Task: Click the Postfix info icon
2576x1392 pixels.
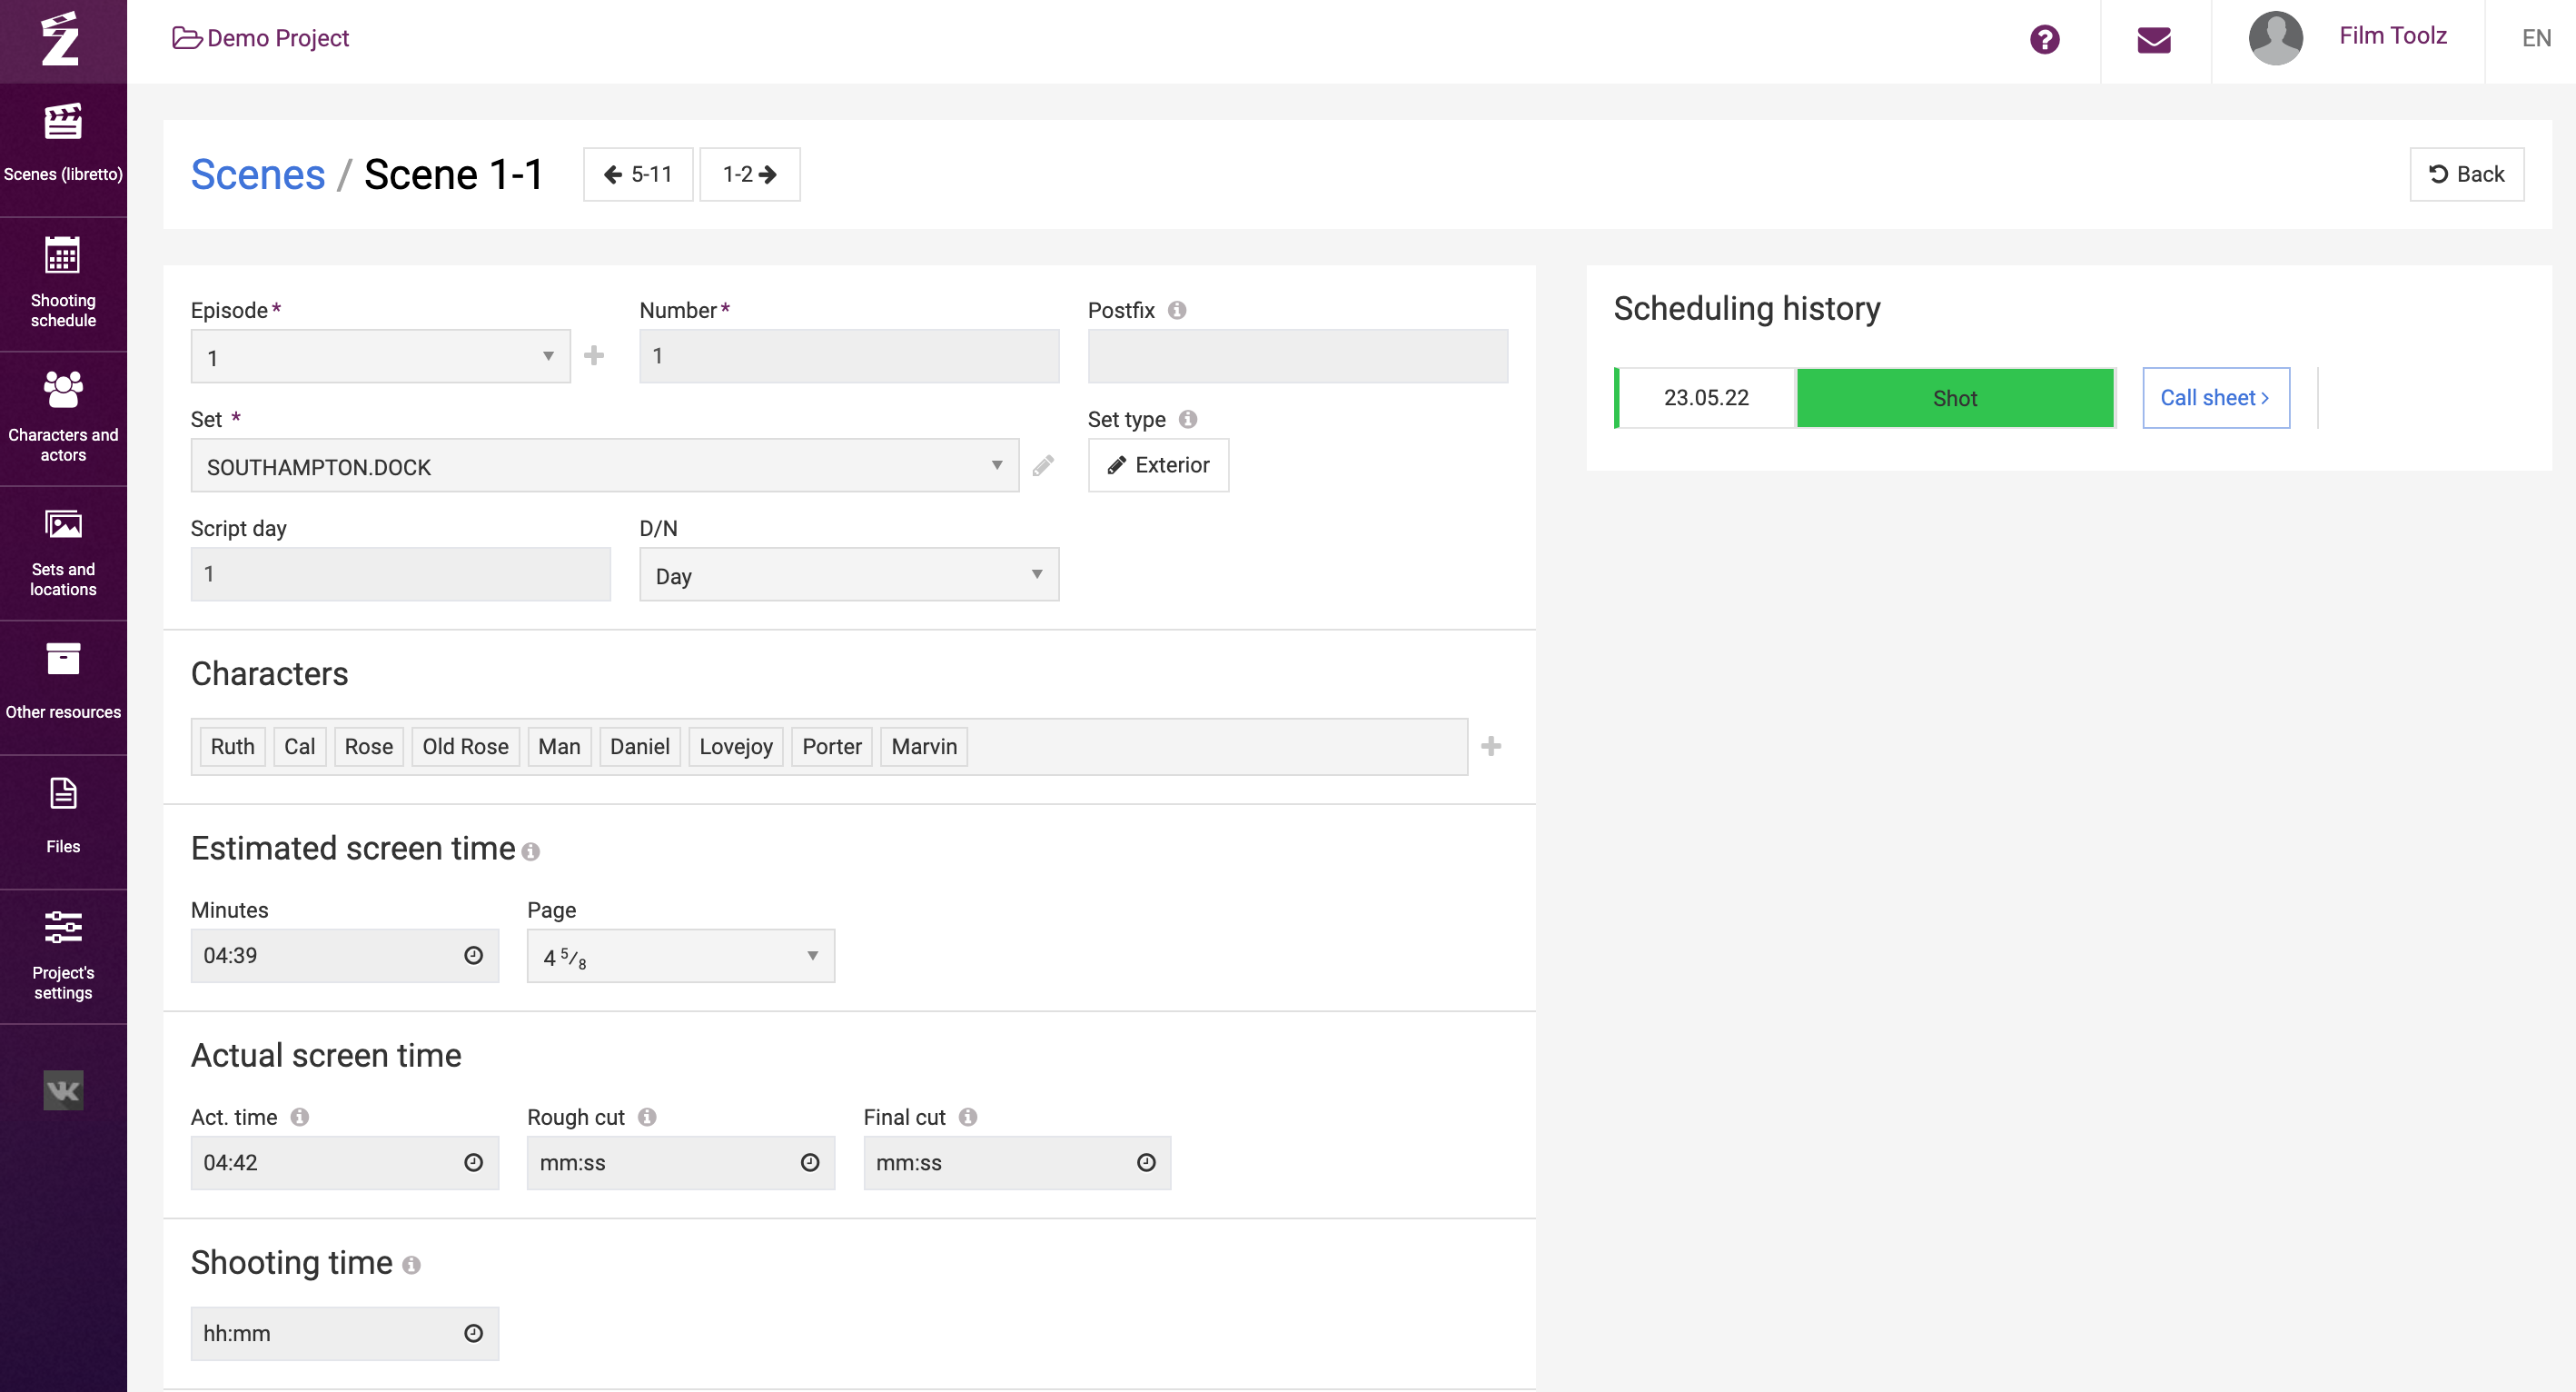Action: pyautogui.click(x=1177, y=310)
